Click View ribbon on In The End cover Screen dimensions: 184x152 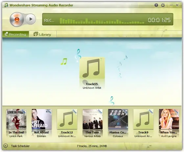(x=23, y=111)
